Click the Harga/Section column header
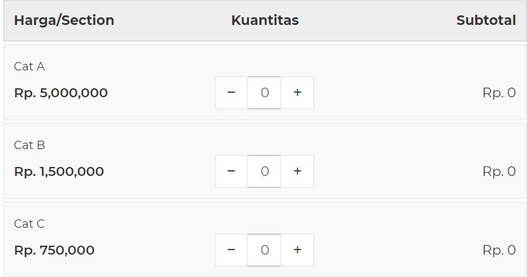Image resolution: width=527 pixels, height=277 pixels. 64,20
